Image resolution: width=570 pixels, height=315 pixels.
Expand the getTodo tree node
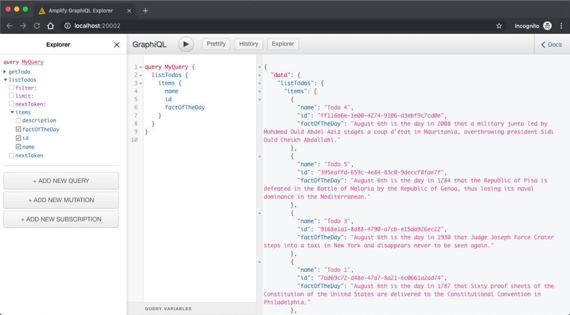coord(5,72)
